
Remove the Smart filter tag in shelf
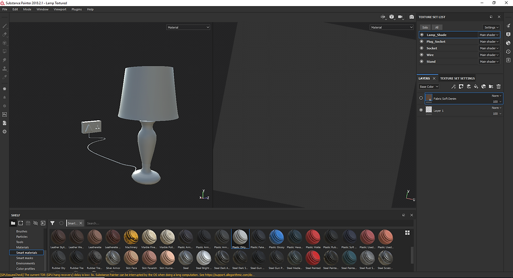[81, 223]
